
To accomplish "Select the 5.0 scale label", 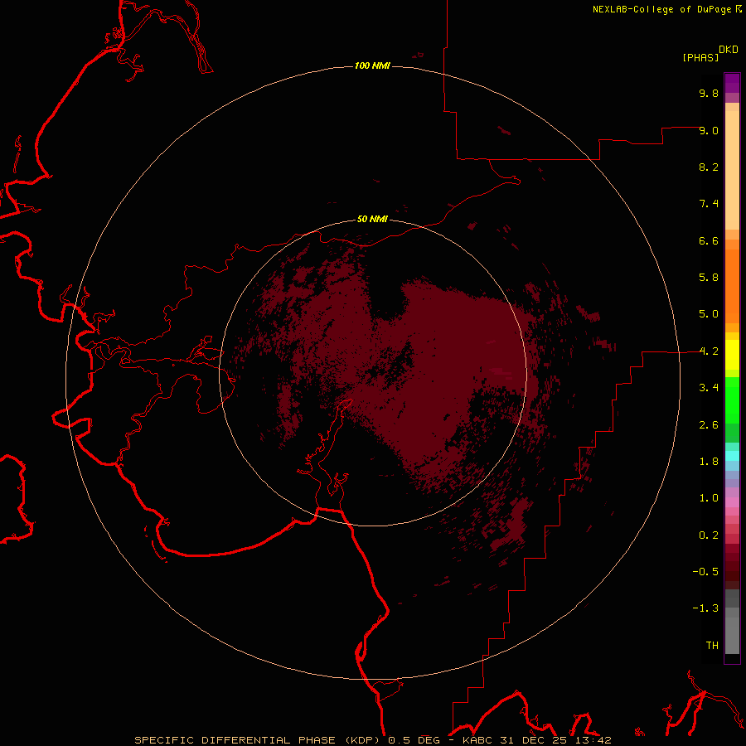I will click(x=709, y=314).
